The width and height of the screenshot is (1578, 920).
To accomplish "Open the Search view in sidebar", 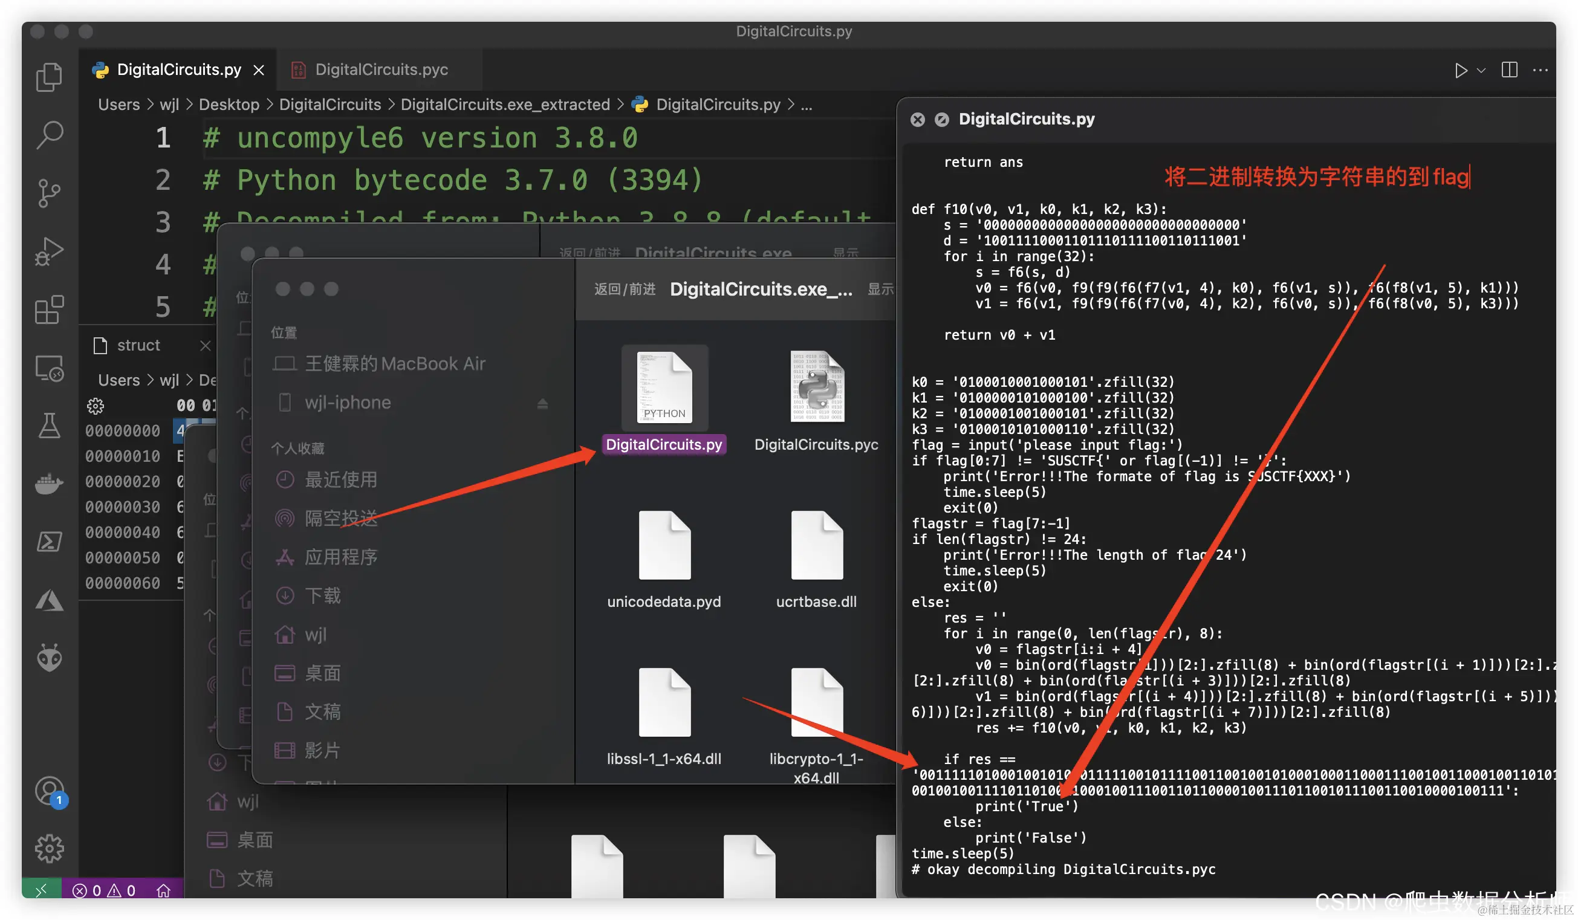I will [49, 135].
